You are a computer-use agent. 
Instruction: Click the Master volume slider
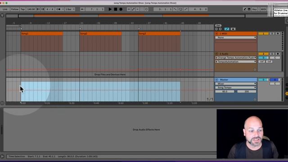click(x=263, y=80)
